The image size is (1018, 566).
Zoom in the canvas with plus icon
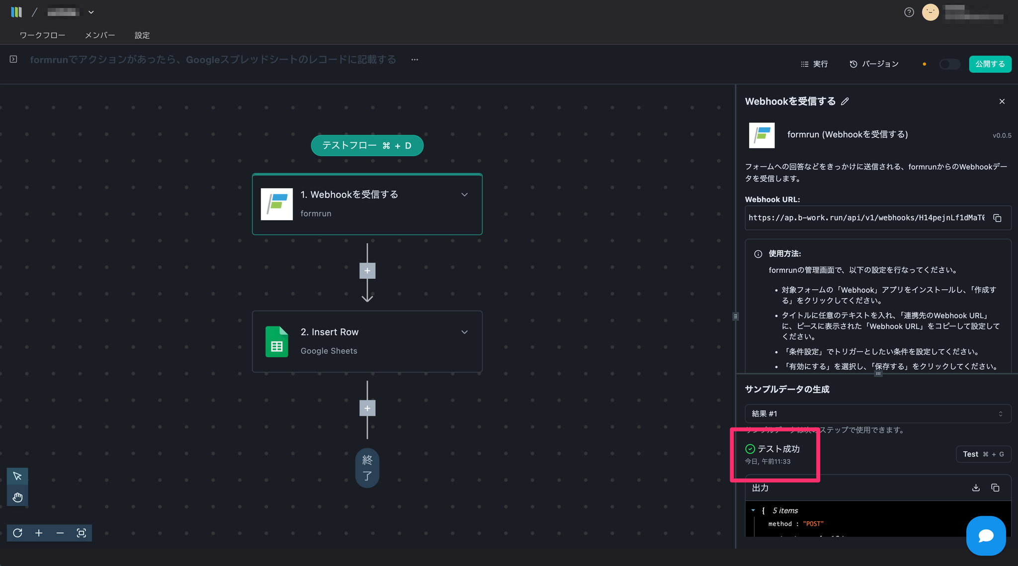tap(39, 533)
